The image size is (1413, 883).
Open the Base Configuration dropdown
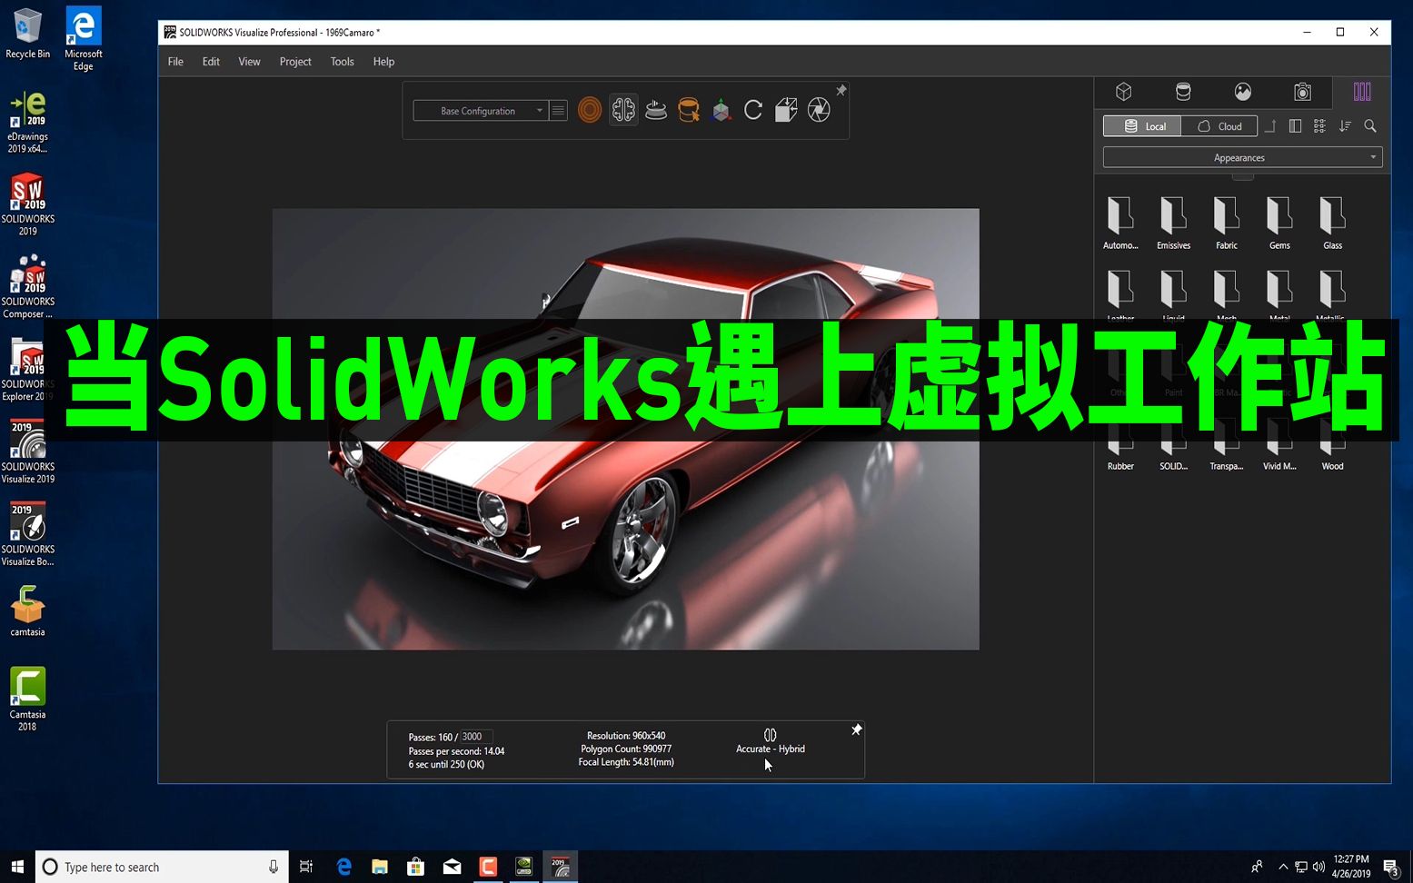tap(480, 111)
